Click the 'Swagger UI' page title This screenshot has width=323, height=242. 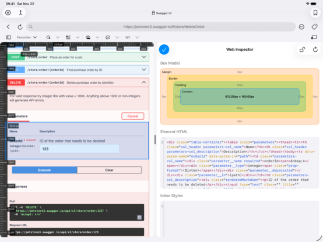click(164, 13)
